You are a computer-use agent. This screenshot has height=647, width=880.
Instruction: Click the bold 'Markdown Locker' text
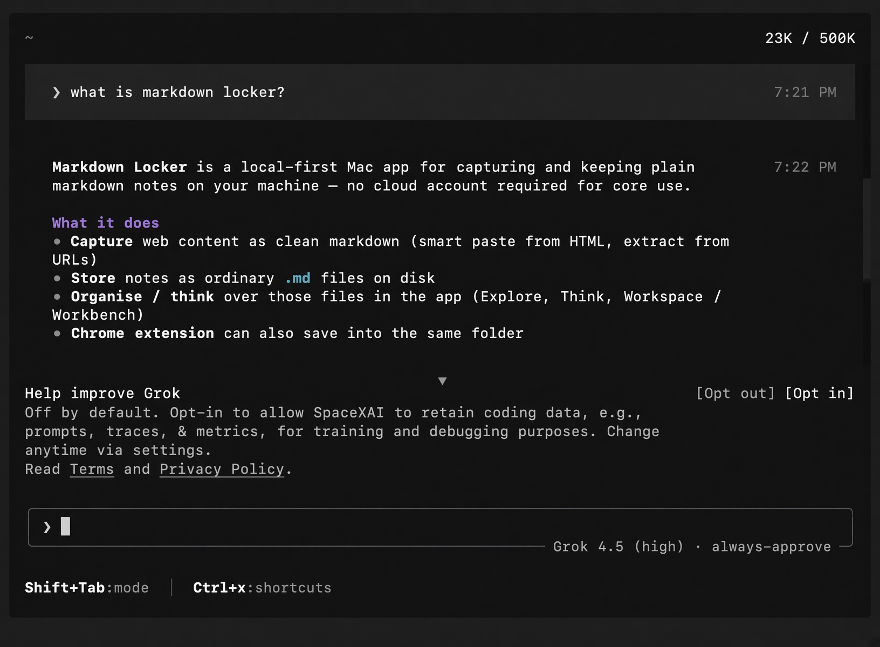point(120,167)
